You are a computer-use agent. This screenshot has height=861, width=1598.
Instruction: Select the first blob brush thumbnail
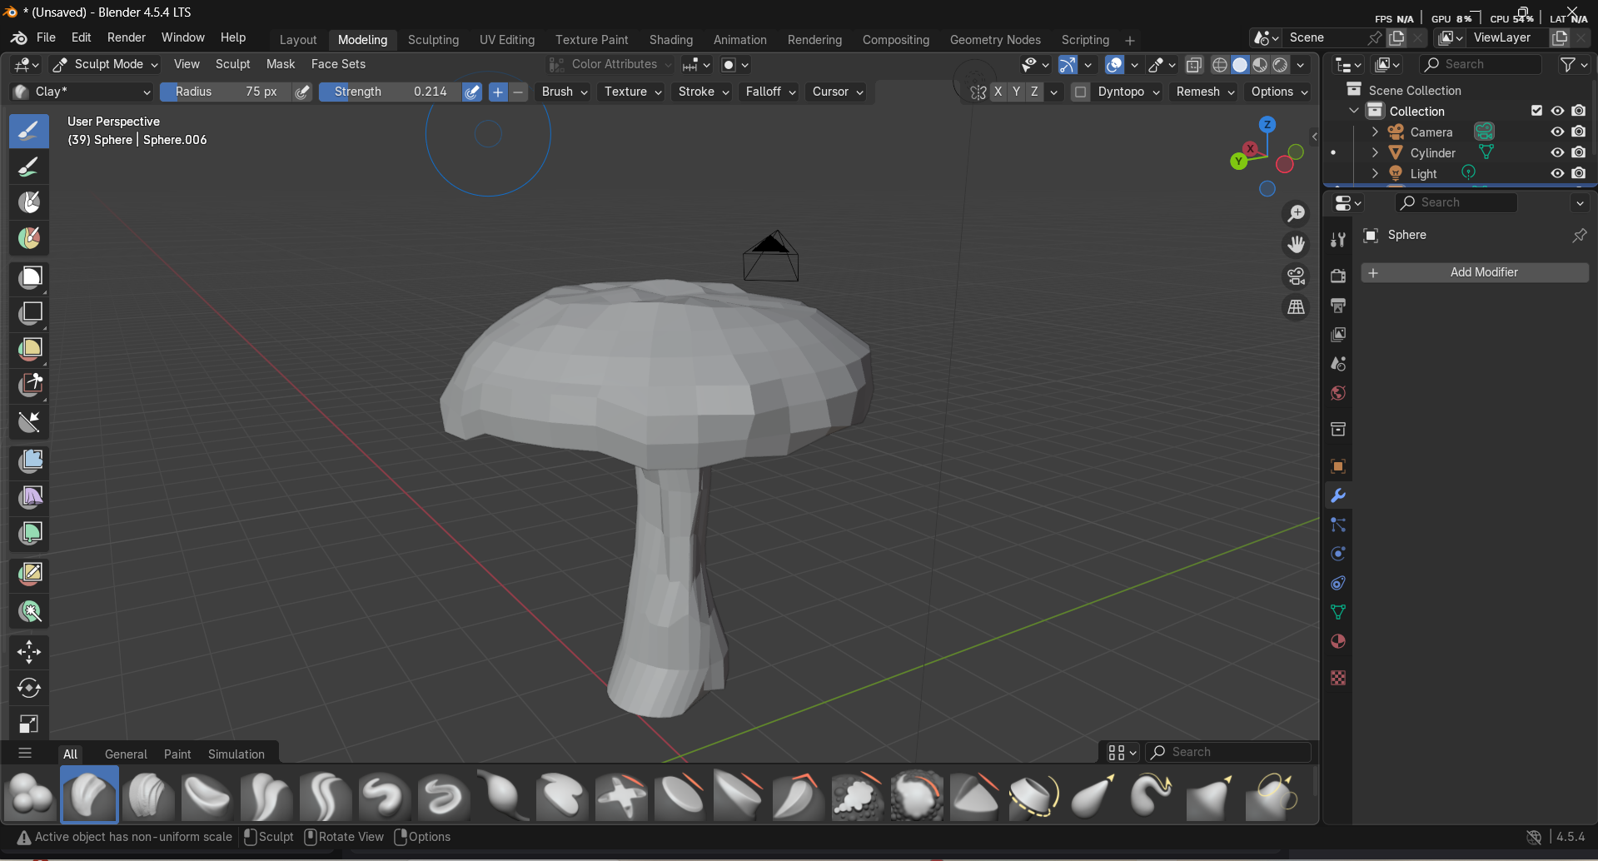[30, 795]
